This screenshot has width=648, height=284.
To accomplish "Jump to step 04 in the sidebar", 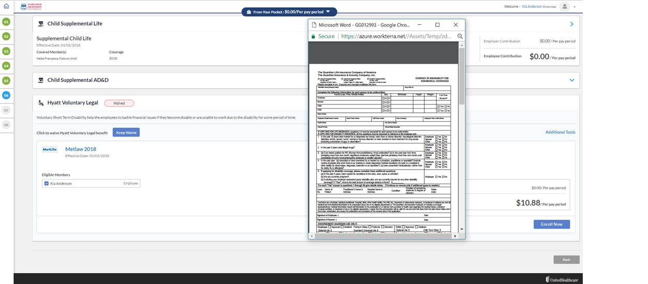I will tap(6, 66).
